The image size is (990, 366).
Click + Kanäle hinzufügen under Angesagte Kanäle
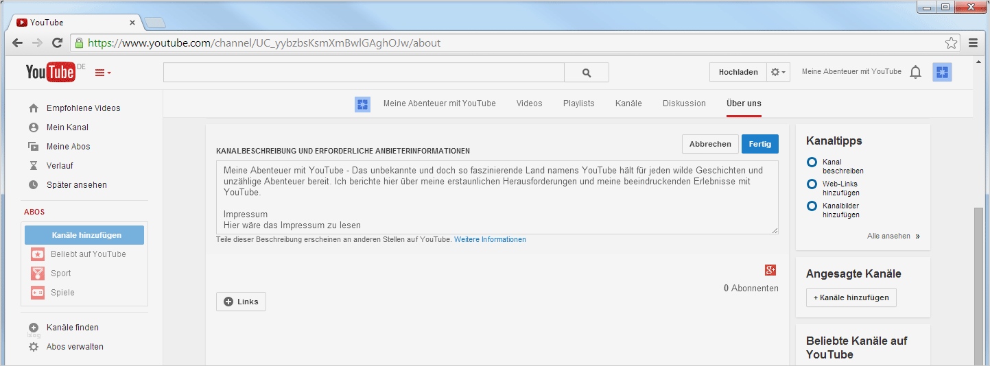click(x=851, y=297)
